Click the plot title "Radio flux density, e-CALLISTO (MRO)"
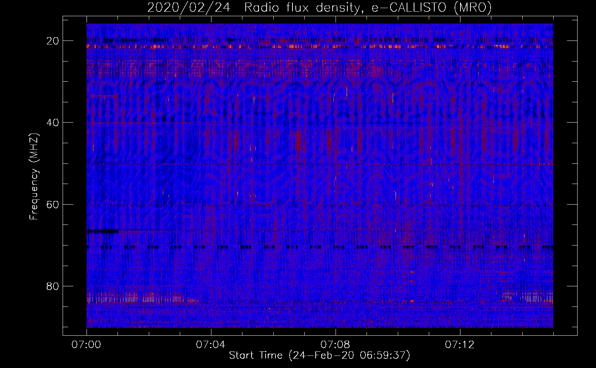The image size is (596, 368). coord(368,8)
